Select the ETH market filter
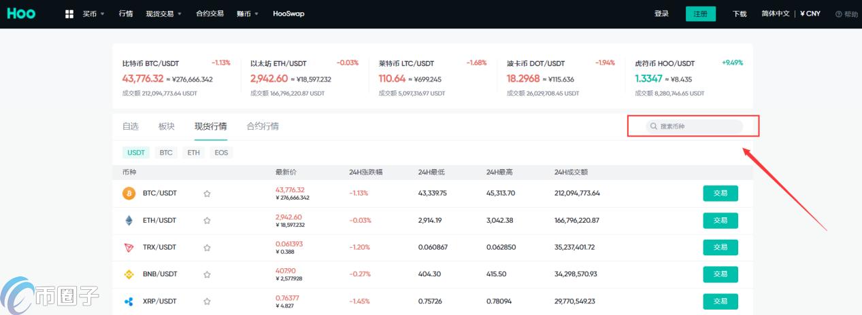The height and width of the screenshot is (315, 862). 194,153
